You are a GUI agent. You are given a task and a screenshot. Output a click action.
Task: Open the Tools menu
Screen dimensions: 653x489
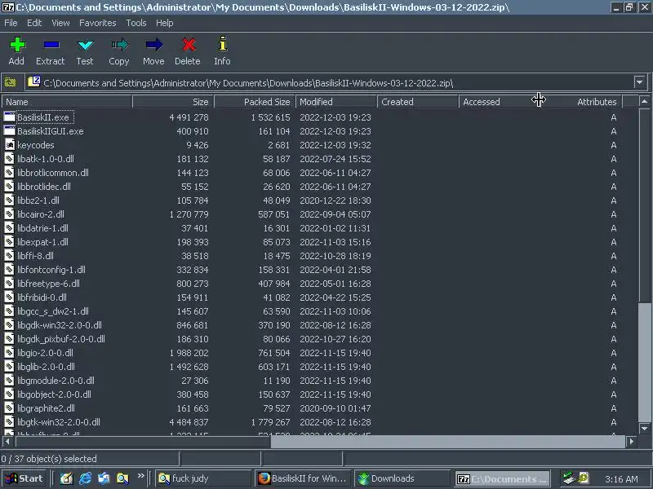(x=136, y=23)
